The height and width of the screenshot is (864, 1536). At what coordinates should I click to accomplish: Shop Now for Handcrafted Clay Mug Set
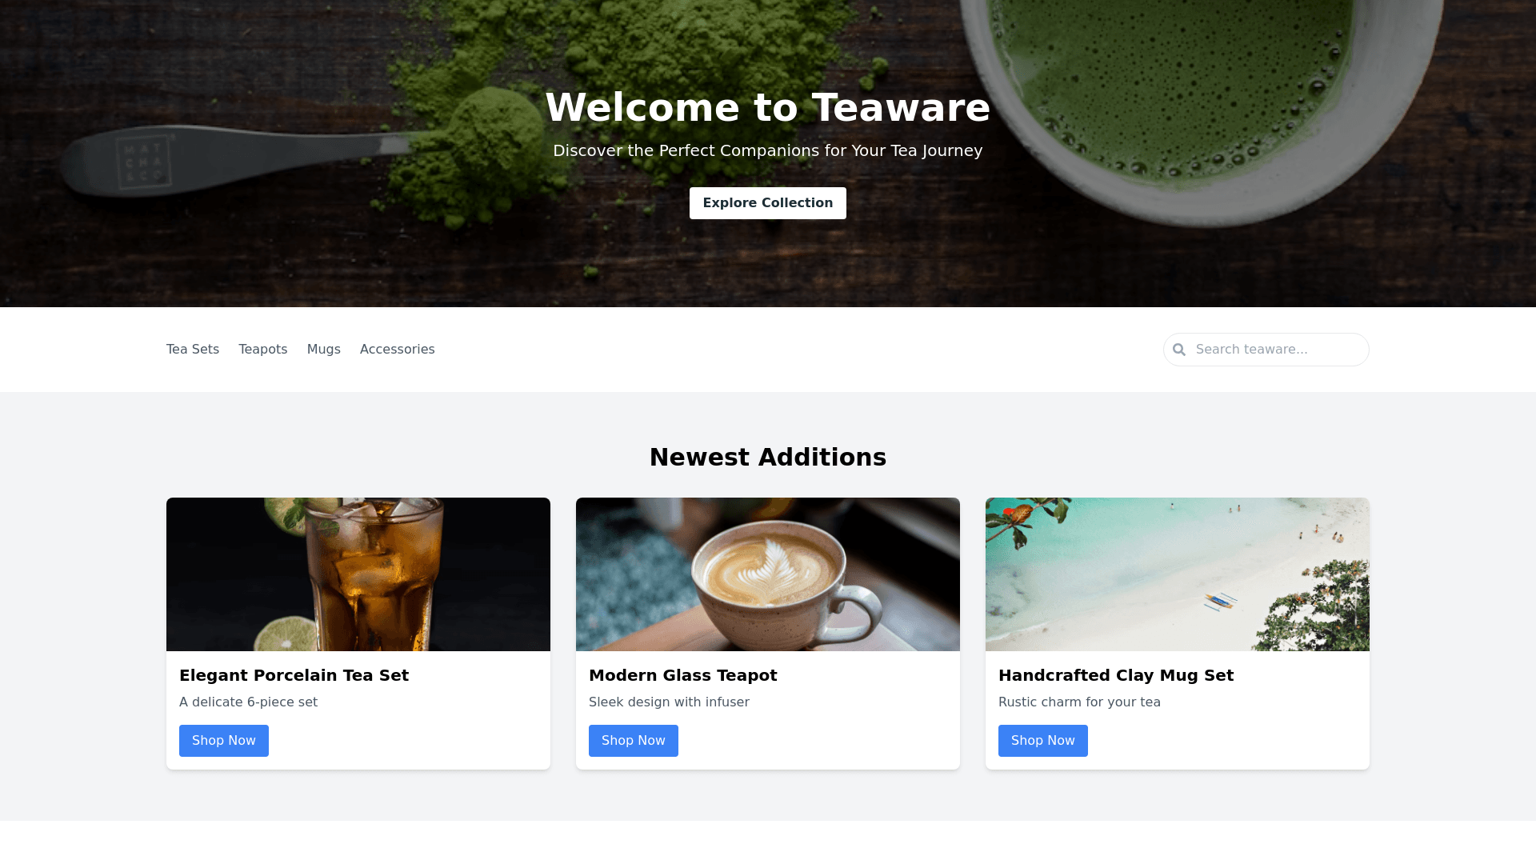[x=1043, y=741]
